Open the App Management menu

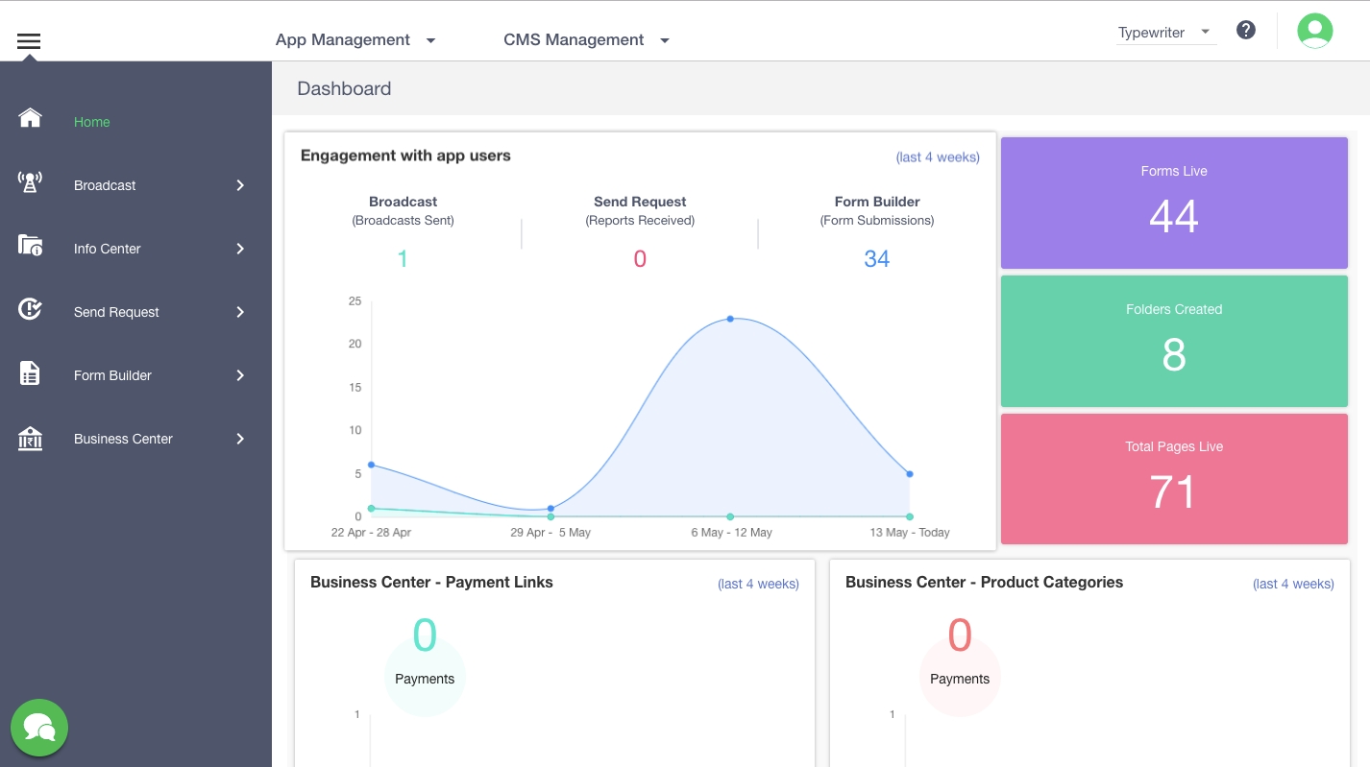click(355, 40)
